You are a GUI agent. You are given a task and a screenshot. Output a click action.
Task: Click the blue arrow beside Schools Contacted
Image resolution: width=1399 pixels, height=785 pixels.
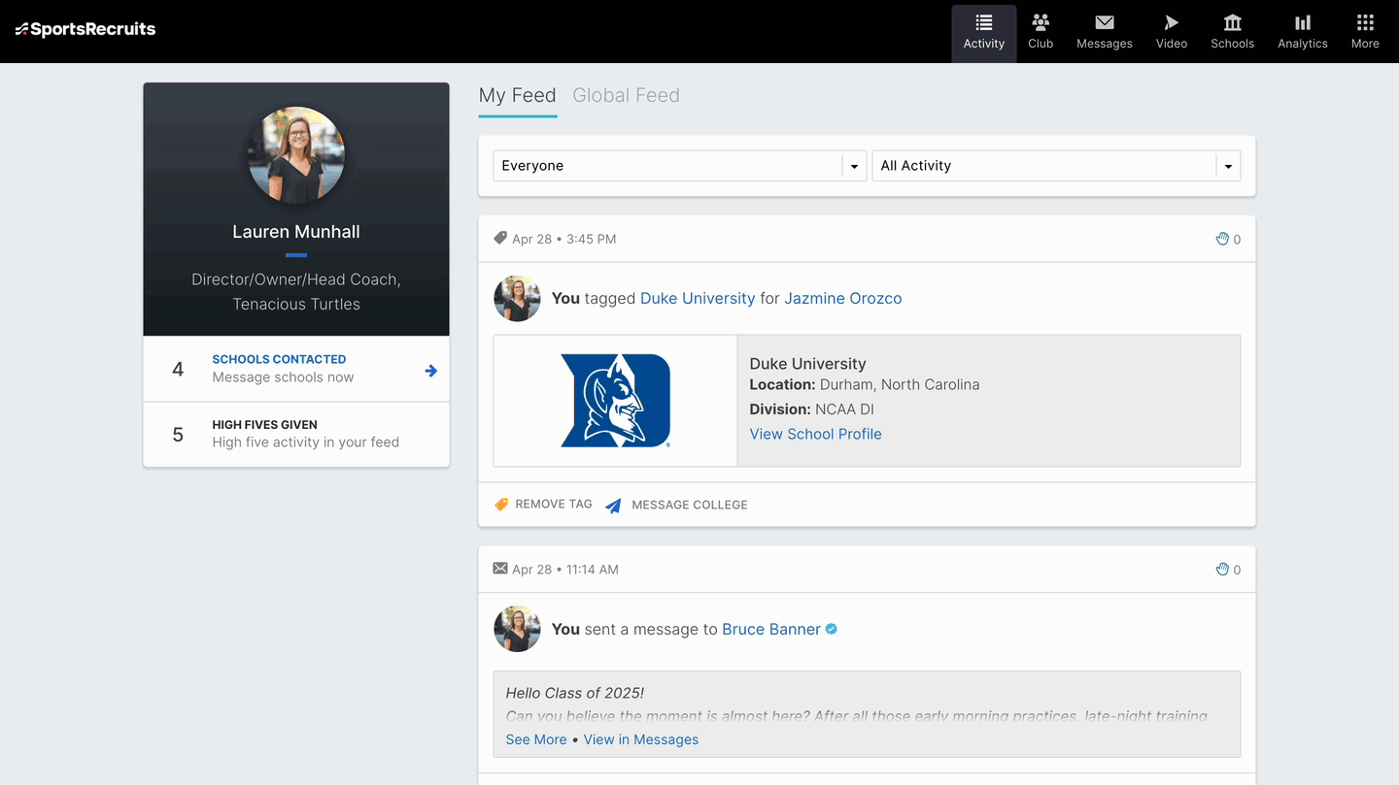(430, 371)
